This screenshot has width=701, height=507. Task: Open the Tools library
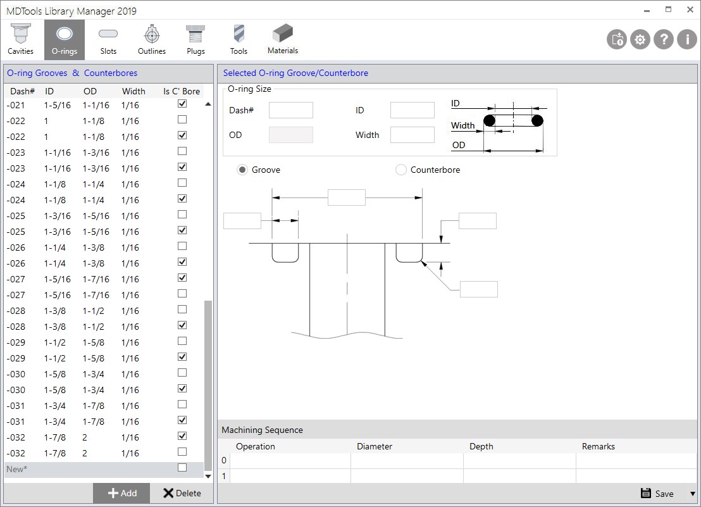point(239,40)
